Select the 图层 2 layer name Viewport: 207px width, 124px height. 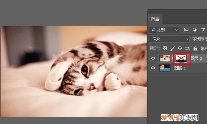pos(196,58)
